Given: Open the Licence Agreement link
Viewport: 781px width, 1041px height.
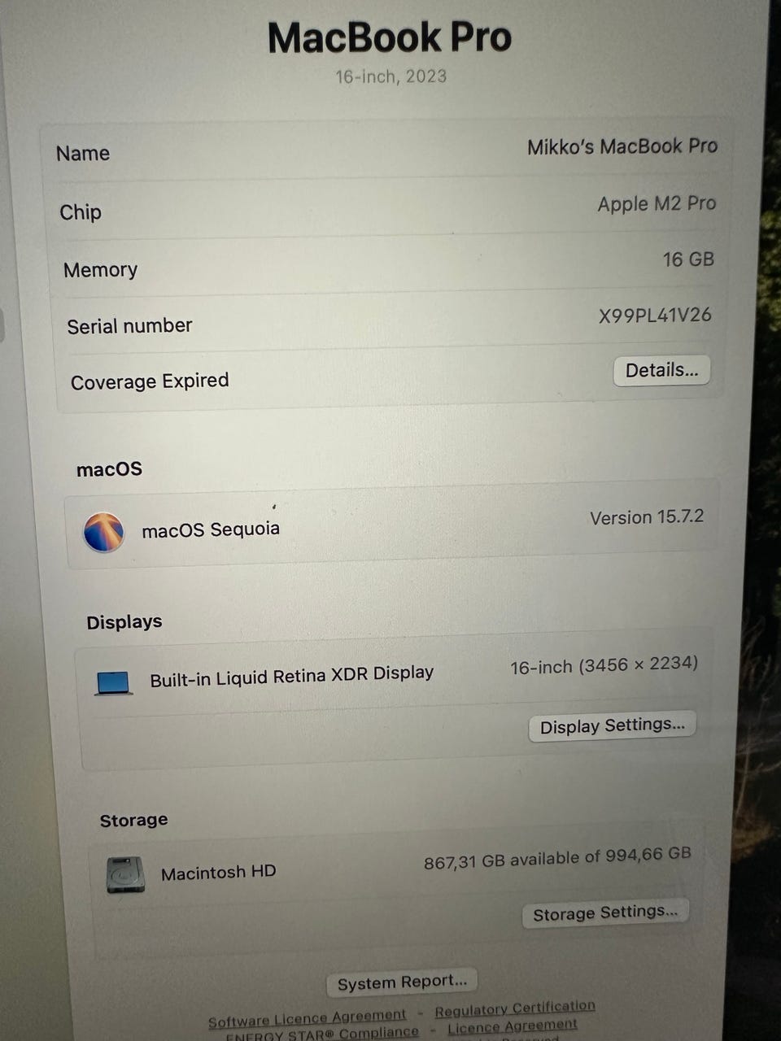Looking at the screenshot, I should click(x=513, y=1026).
